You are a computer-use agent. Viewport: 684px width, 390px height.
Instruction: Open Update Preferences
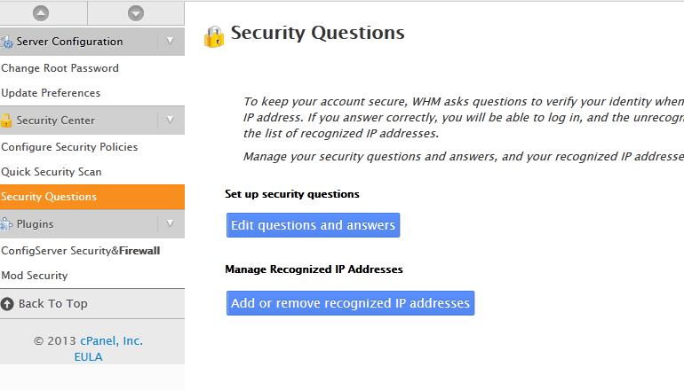coord(51,93)
